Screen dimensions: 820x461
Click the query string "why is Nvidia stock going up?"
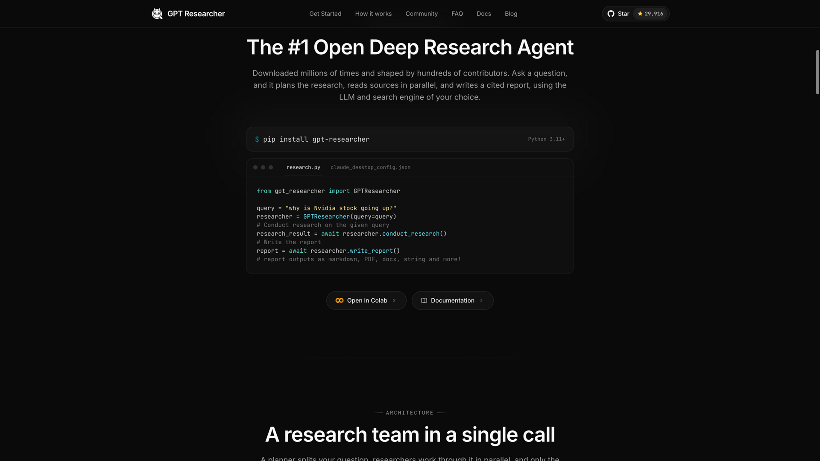[x=341, y=208]
